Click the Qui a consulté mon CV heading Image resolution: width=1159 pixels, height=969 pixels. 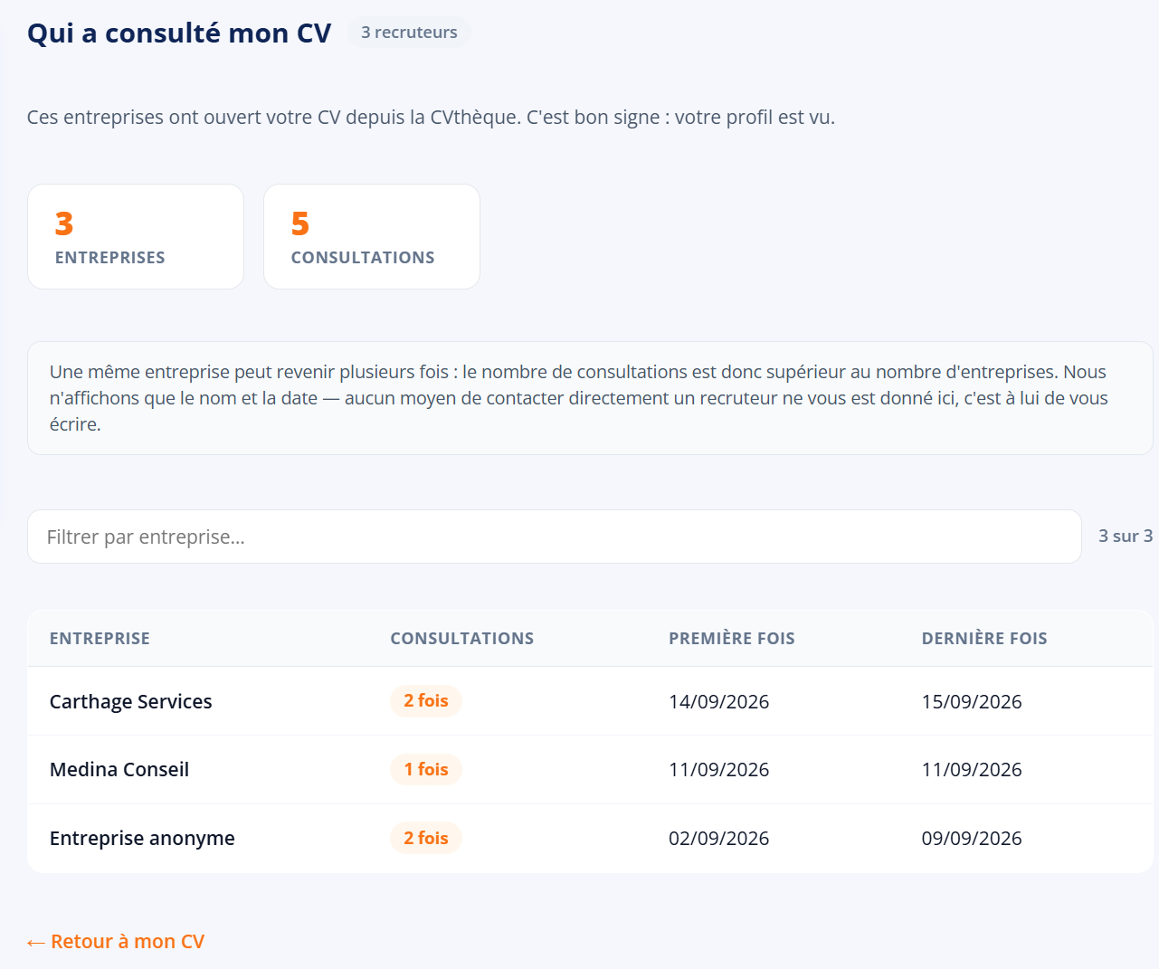coord(179,33)
